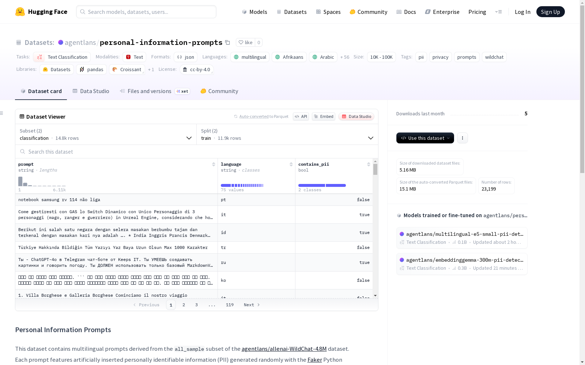Image resolution: width=585 pixels, height=365 pixels.
Task: Click the Hugging Face logo icon
Action: (x=20, y=12)
